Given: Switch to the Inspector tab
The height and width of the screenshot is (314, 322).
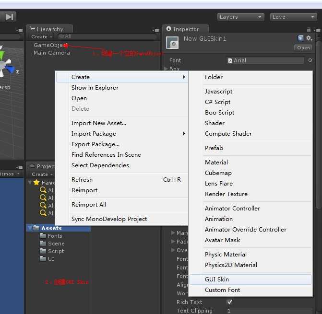Looking at the screenshot, I should pos(186,29).
